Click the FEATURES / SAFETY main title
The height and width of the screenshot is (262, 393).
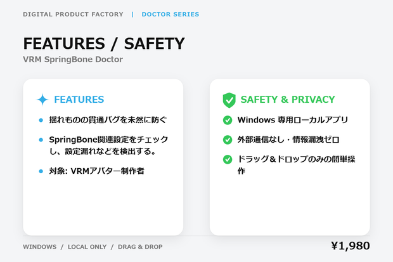tap(104, 43)
